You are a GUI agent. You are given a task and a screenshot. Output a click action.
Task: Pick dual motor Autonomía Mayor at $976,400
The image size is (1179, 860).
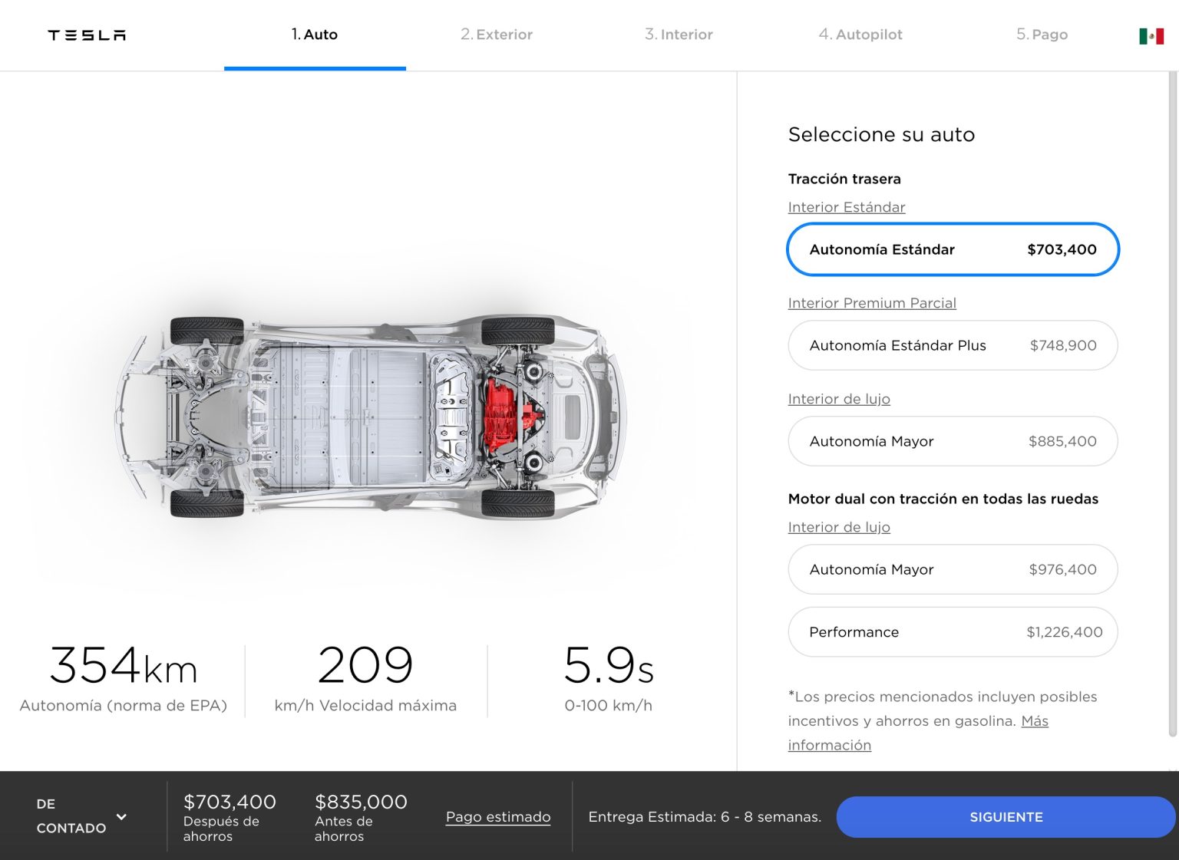pyautogui.click(x=953, y=569)
